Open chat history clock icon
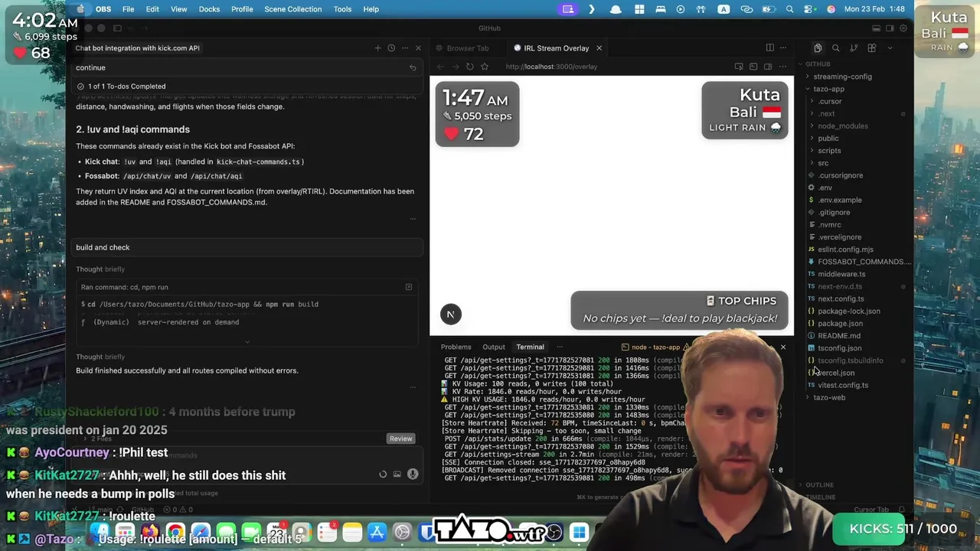The width and height of the screenshot is (980, 551). 391,48
